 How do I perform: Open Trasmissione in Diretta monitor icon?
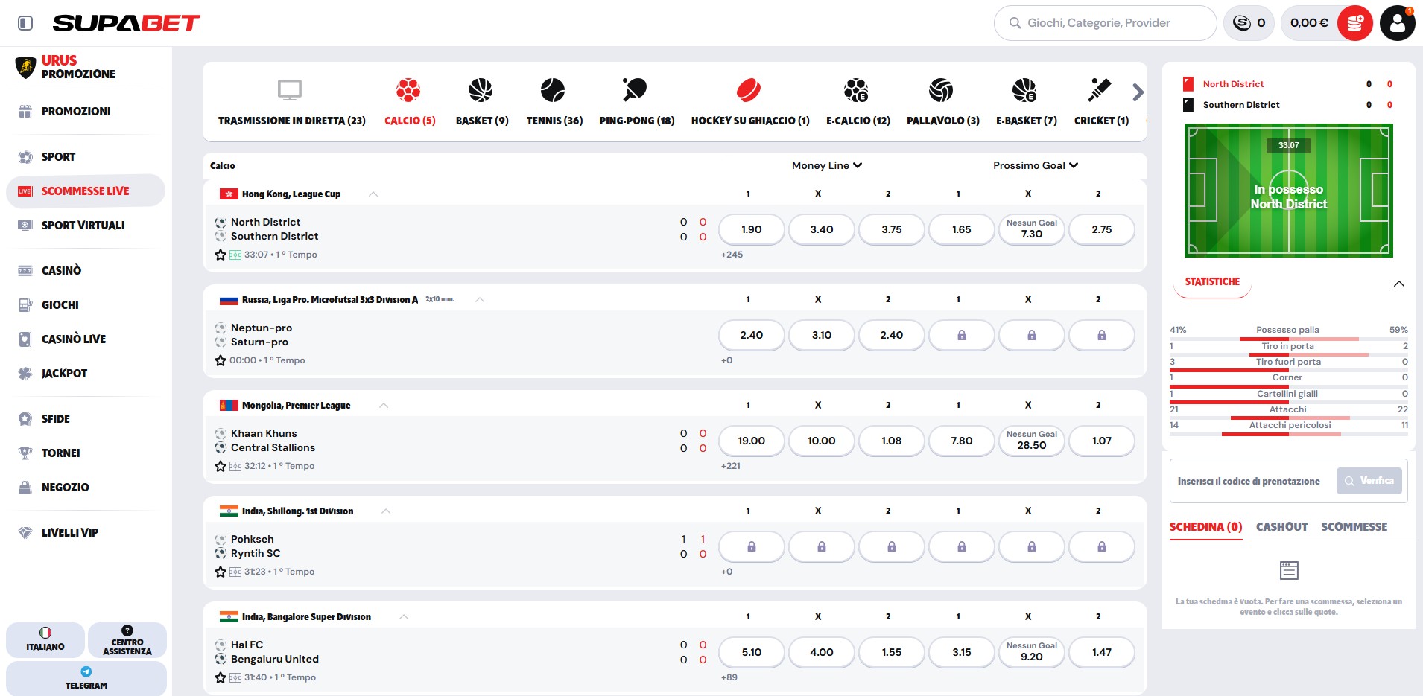tap(290, 90)
